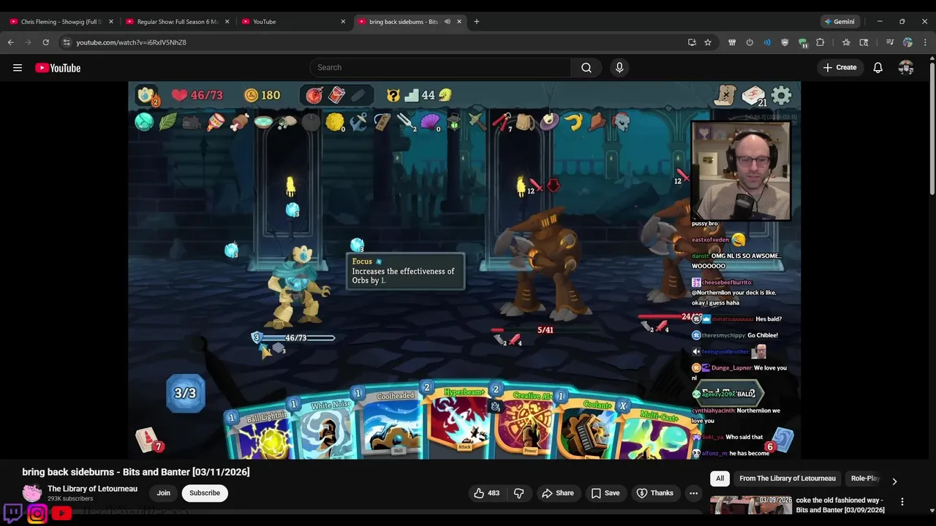Image resolution: width=936 pixels, height=526 pixels.
Task: Click the Join channel button
Action: [x=164, y=493]
